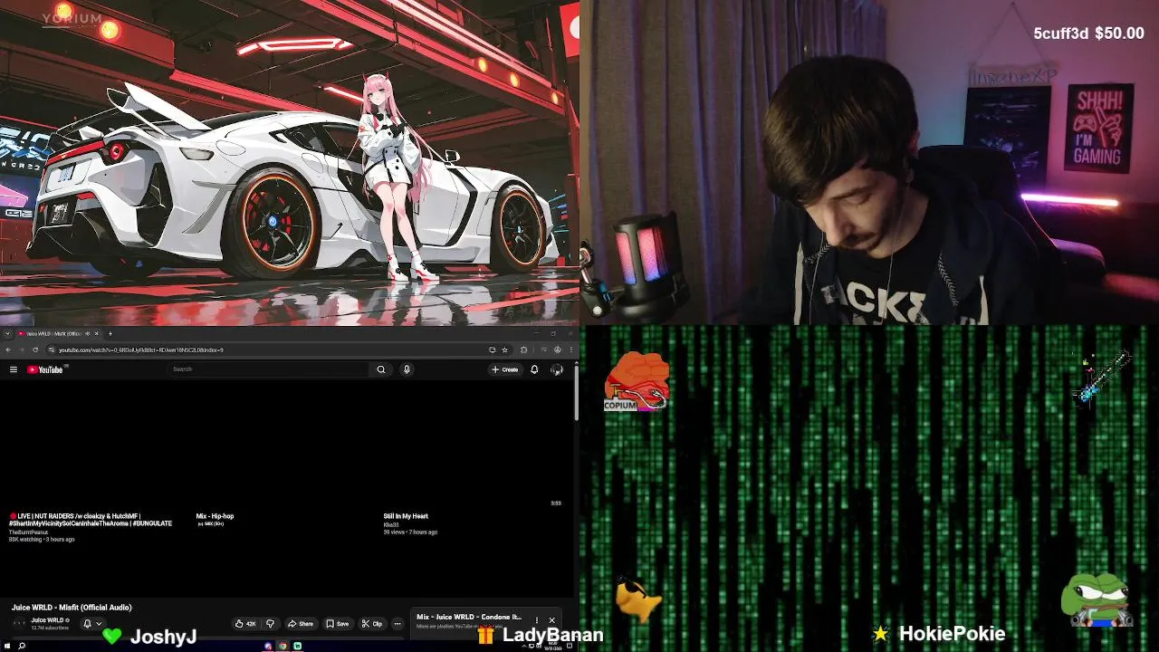Click the install app icon in address bar
1159x652 pixels.
coord(492,350)
